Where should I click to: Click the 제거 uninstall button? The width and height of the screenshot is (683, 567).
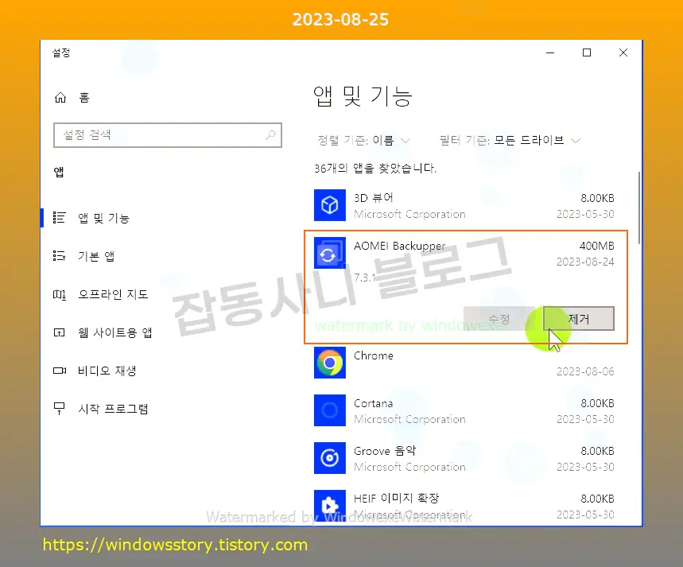[579, 319]
